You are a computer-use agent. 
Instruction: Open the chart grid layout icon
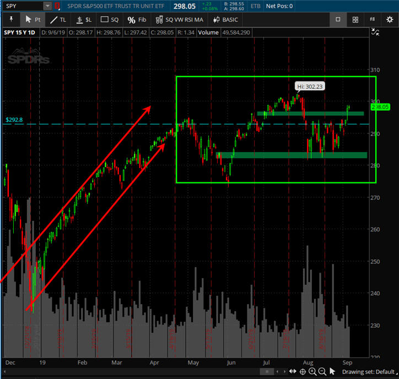(355, 20)
